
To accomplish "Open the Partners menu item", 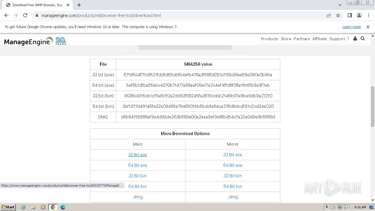I will pos(302,39).
